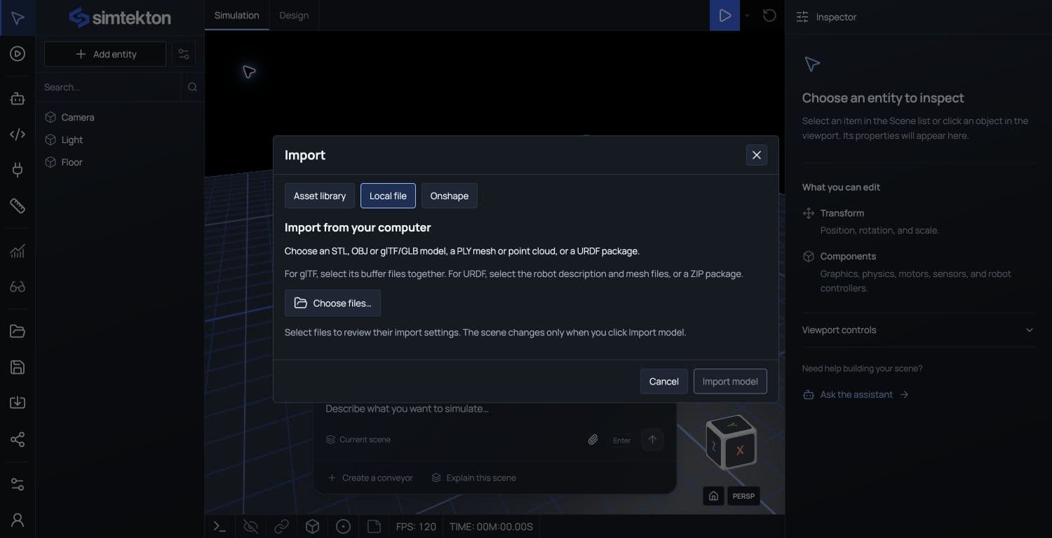Click the plug connections icon

[18, 169]
